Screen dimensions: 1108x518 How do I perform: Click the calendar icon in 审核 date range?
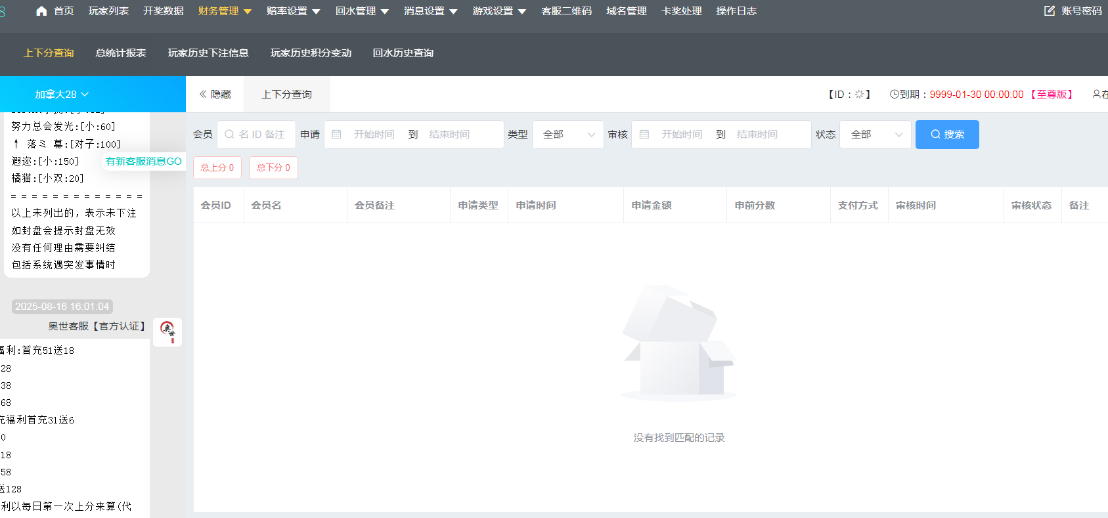coord(644,135)
